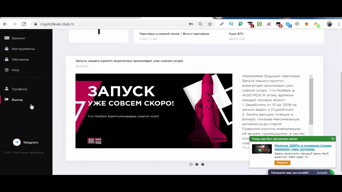This screenshot has width=342, height=192.
Task: Open the green ruble extension icon
Action: (240, 24)
